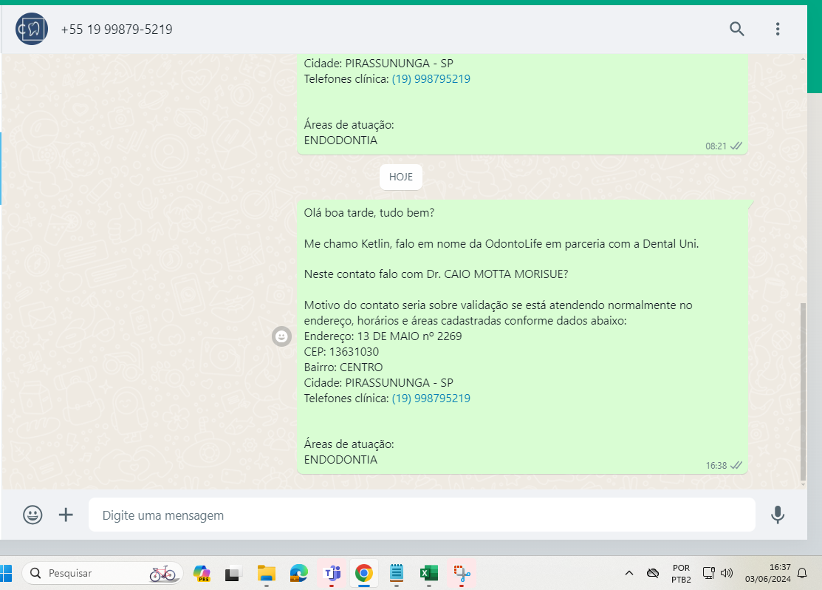The height and width of the screenshot is (590, 822).
Task: Click contact number +55 19 99879-5219 header
Action: point(117,30)
